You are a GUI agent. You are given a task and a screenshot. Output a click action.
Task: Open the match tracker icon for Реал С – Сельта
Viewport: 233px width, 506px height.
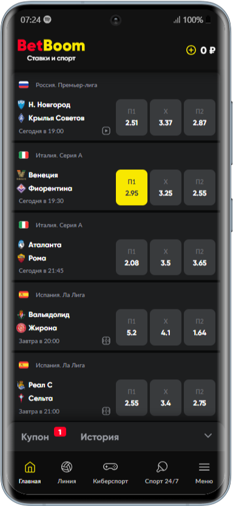coord(106,411)
